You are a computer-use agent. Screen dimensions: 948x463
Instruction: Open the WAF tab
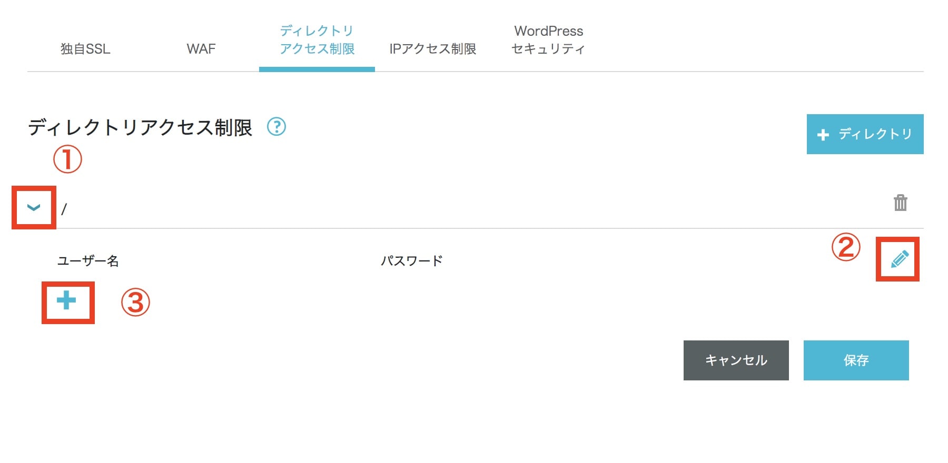pos(201,49)
